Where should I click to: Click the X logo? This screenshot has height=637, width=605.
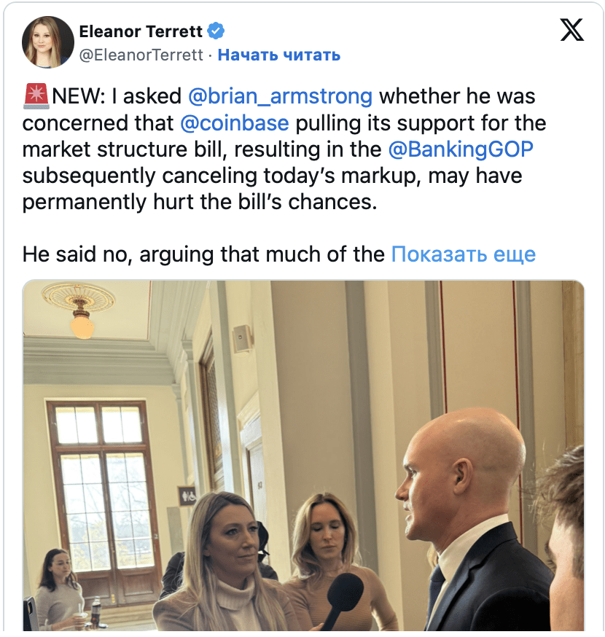(x=571, y=29)
